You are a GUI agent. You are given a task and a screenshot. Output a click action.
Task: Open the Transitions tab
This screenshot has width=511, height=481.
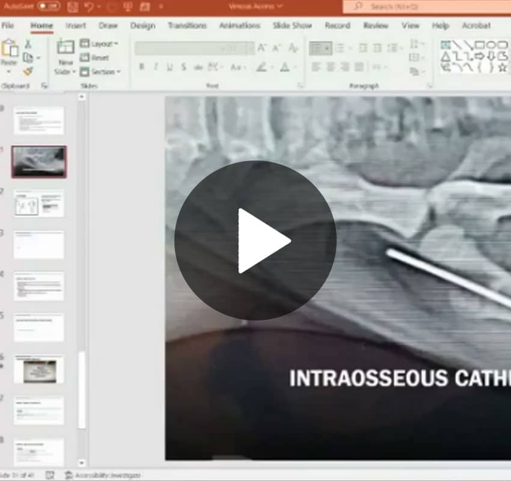coord(187,25)
